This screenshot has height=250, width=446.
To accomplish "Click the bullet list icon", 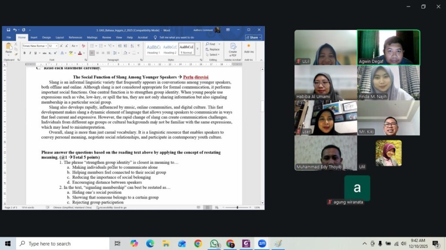I will point(92,46).
